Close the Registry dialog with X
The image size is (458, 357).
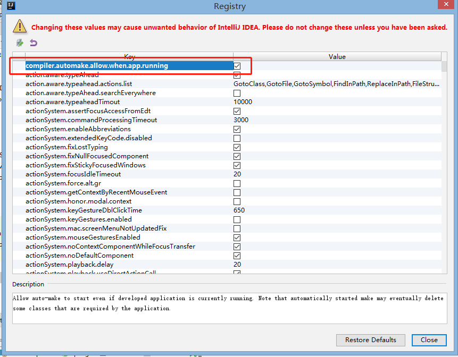(446, 4)
